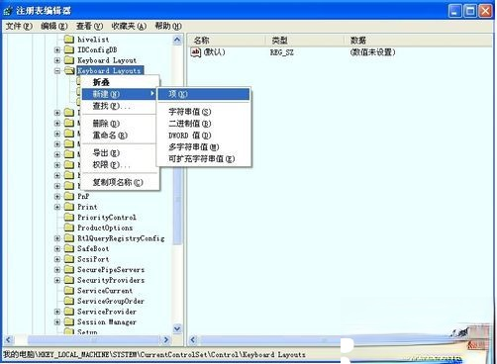Open the 文件(F) menu
This screenshot has width=497, height=364.
19,26
